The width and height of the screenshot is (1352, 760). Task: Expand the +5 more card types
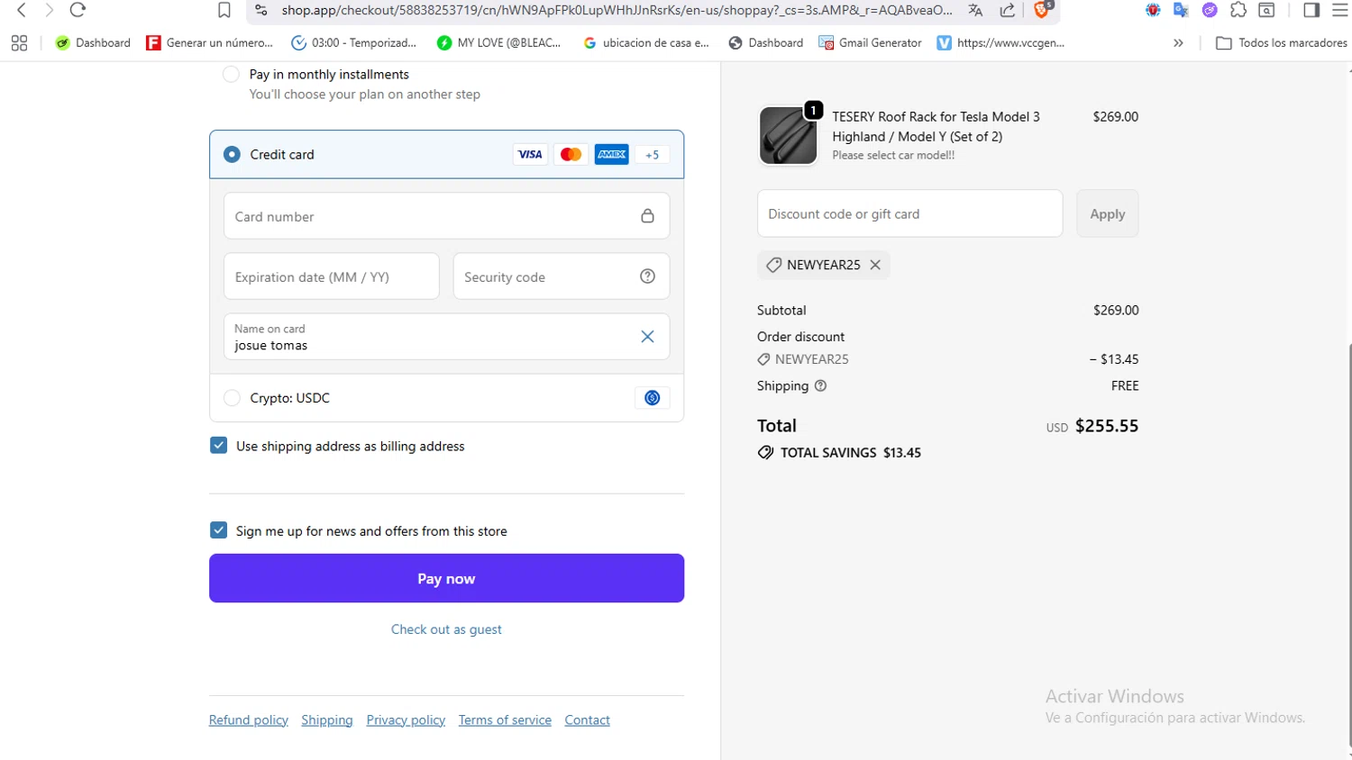(x=653, y=155)
